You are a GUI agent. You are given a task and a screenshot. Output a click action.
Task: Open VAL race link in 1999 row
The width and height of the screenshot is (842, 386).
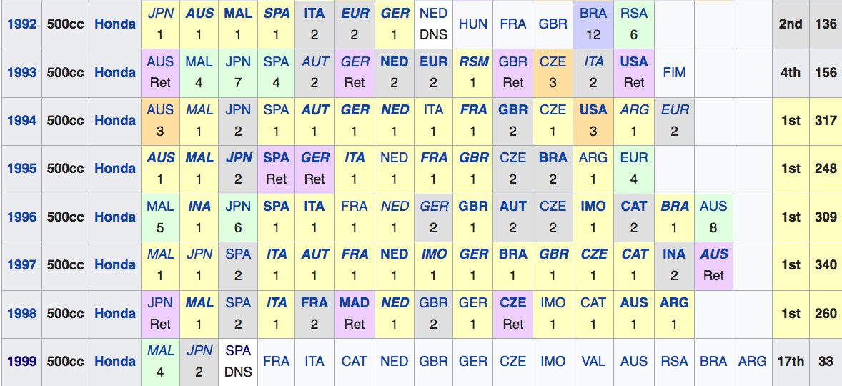pyautogui.click(x=593, y=361)
